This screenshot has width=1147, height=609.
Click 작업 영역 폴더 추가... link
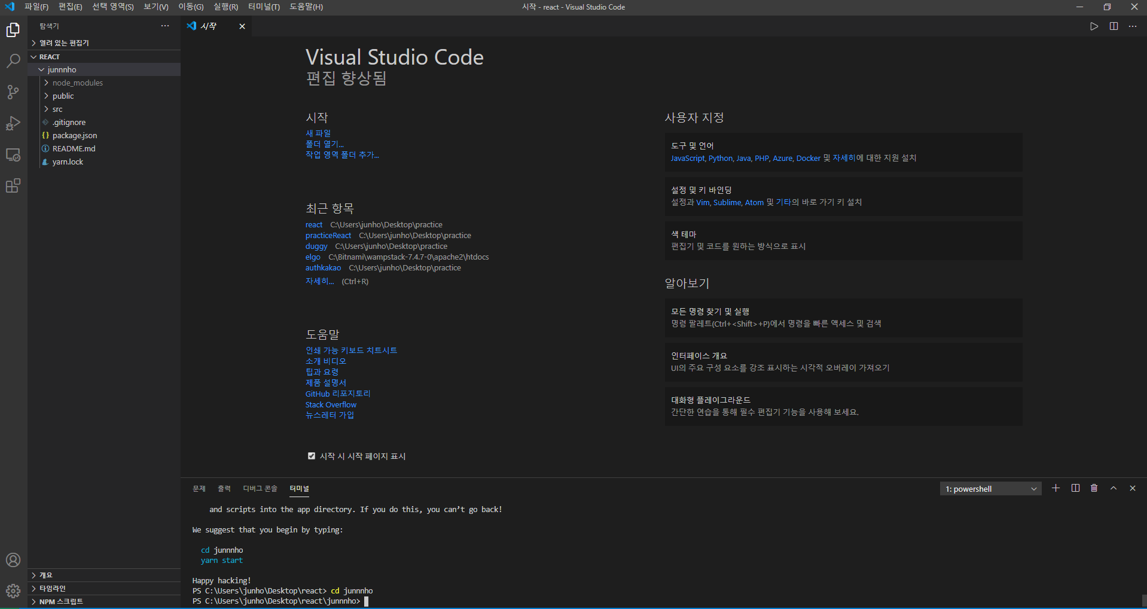[342, 155]
